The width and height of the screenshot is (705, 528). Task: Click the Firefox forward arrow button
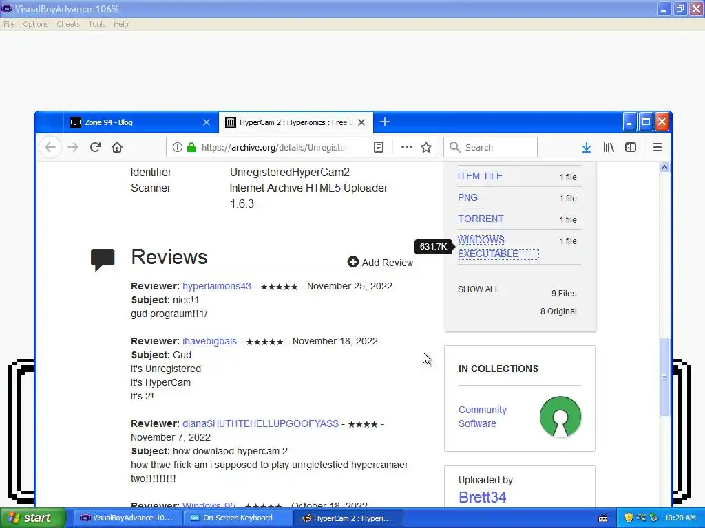click(x=73, y=147)
